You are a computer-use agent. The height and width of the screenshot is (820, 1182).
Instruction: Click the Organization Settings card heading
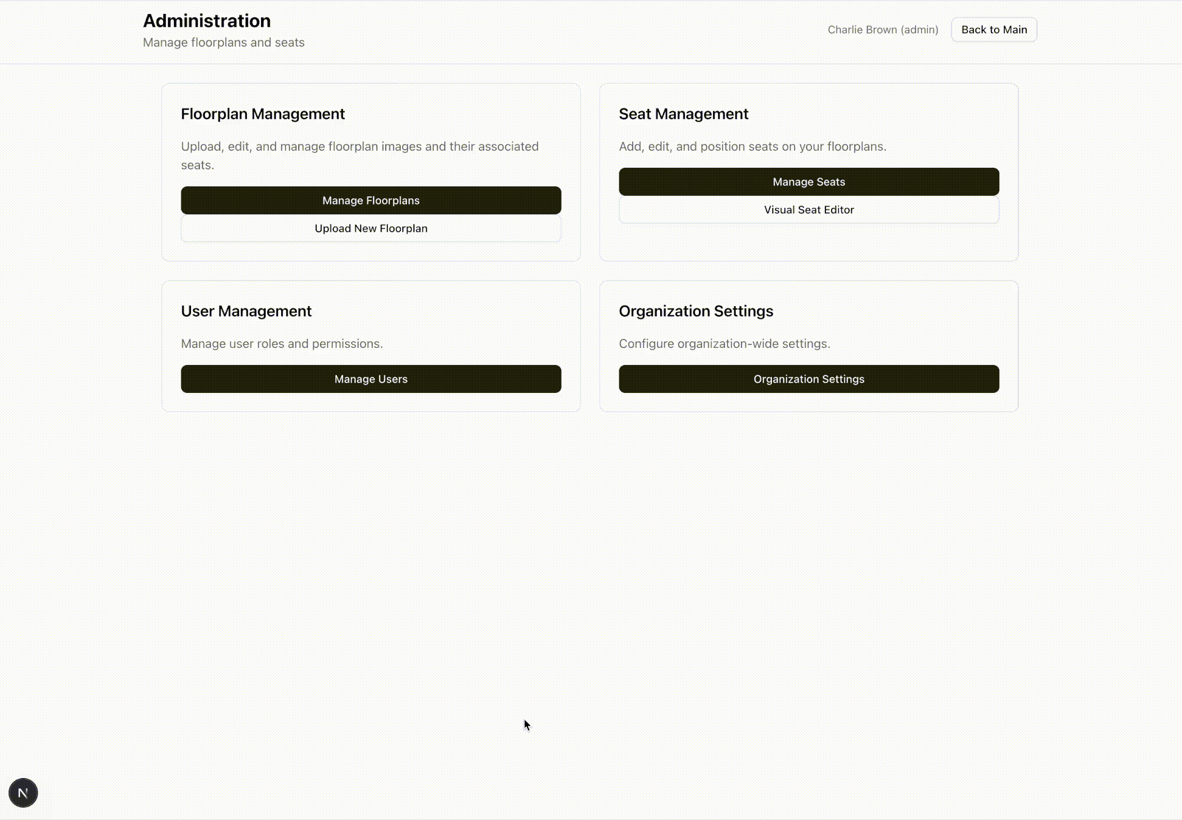695,311
